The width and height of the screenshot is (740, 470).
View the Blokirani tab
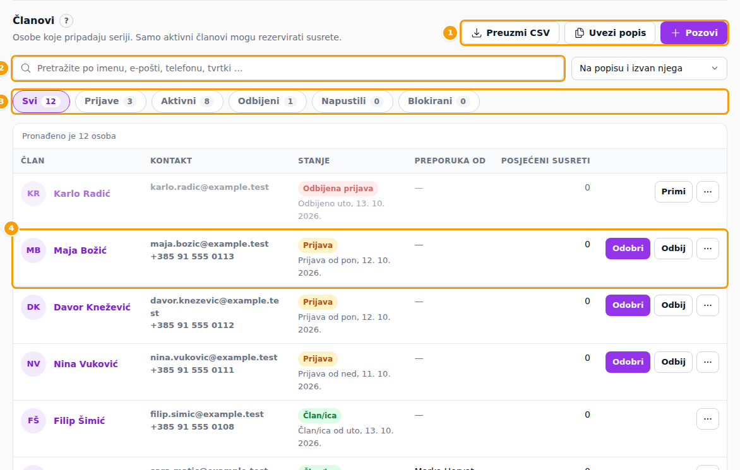(438, 102)
